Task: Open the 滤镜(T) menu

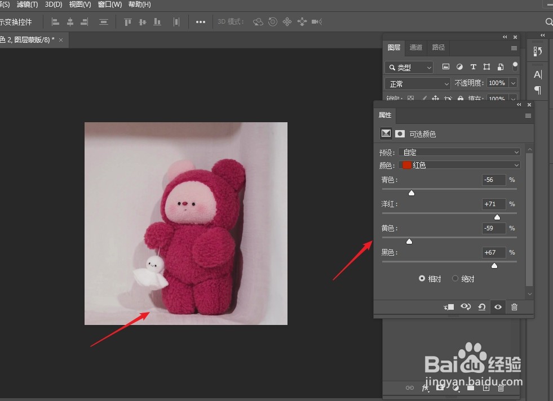Action: point(27,5)
